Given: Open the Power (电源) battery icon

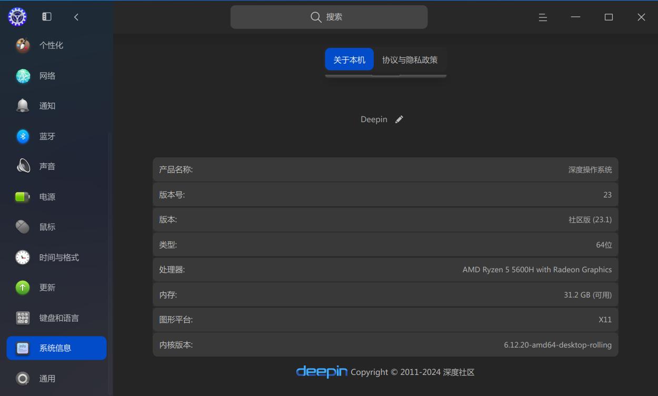Looking at the screenshot, I should point(23,197).
